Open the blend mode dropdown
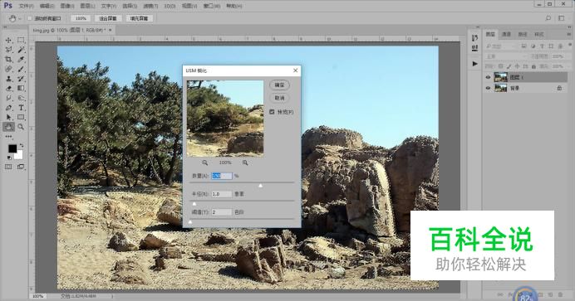This screenshot has width=575, height=301. tap(506, 56)
